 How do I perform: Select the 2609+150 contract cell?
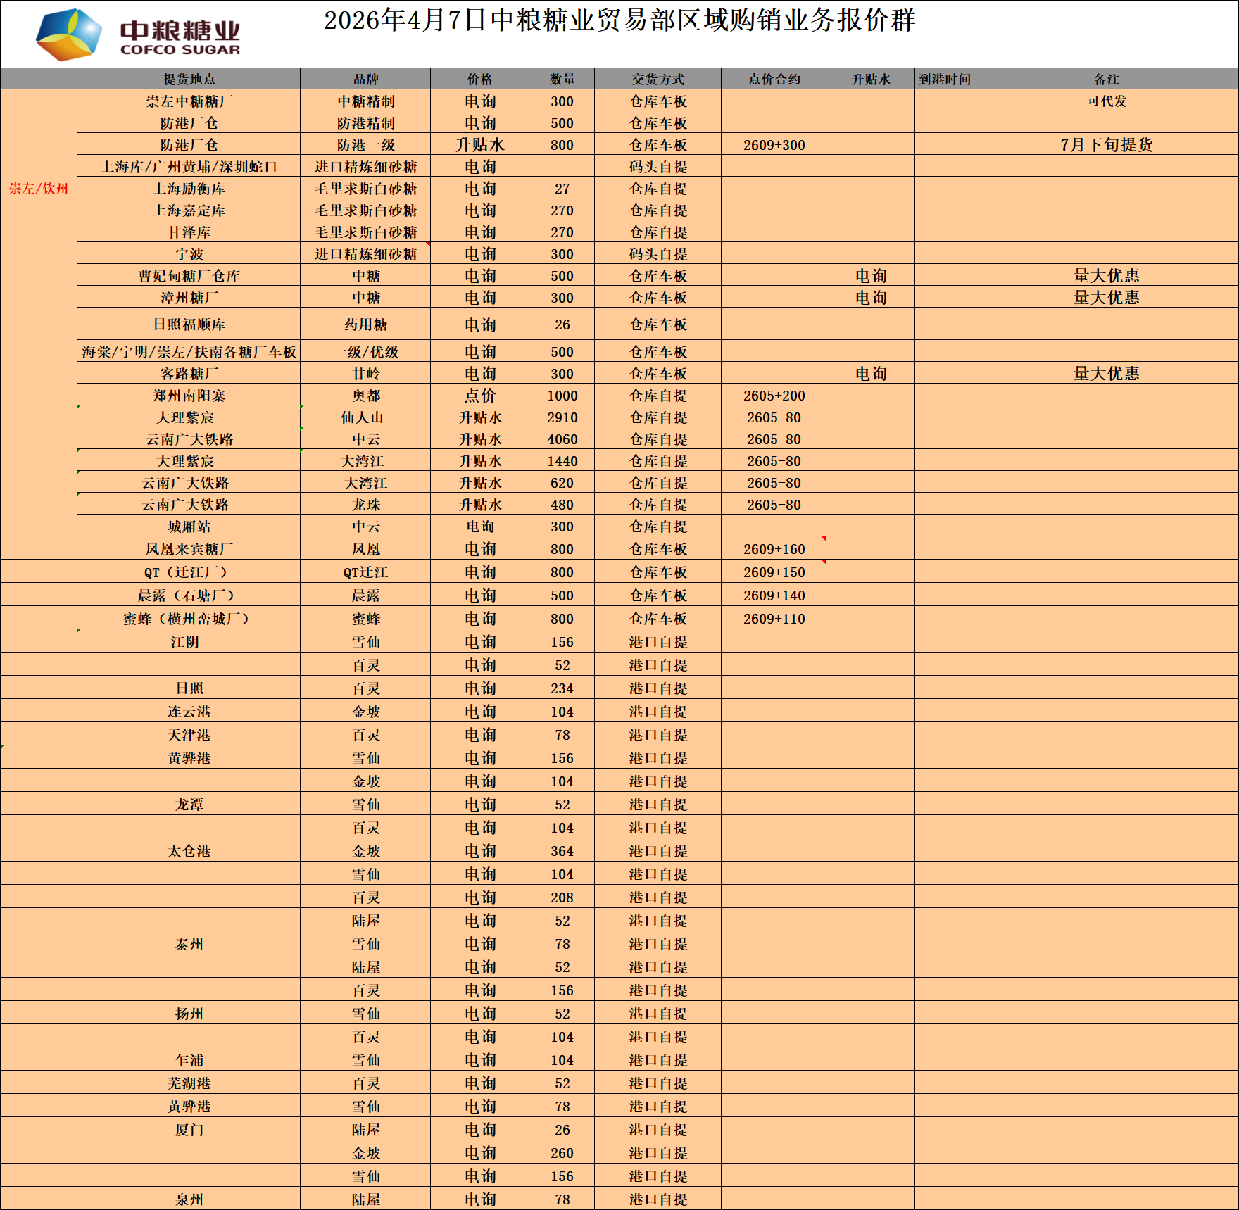(774, 572)
